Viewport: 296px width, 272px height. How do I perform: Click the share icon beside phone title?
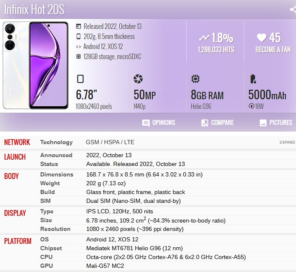[x=292, y=9]
